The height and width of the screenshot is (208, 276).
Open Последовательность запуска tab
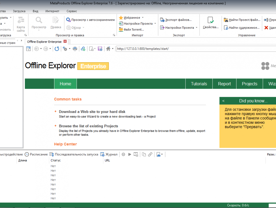(74, 154)
